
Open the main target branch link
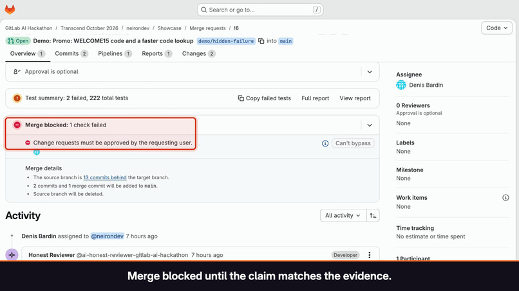(x=286, y=41)
